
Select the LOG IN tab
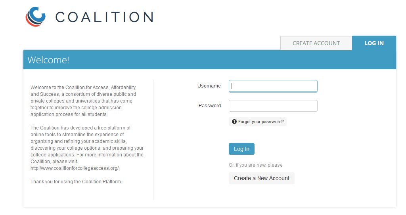coord(374,43)
